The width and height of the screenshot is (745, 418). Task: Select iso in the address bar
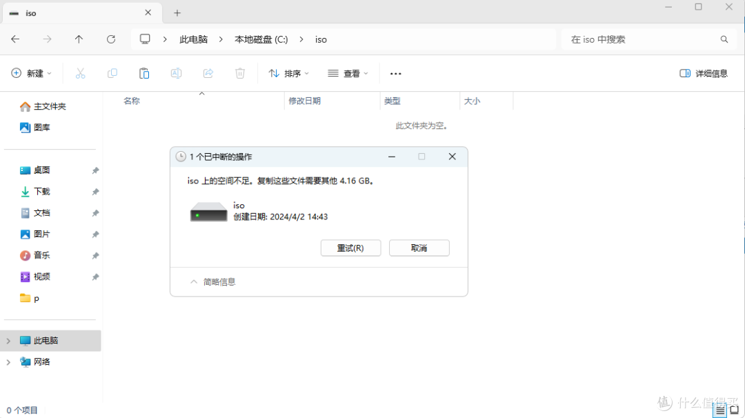tap(321, 39)
